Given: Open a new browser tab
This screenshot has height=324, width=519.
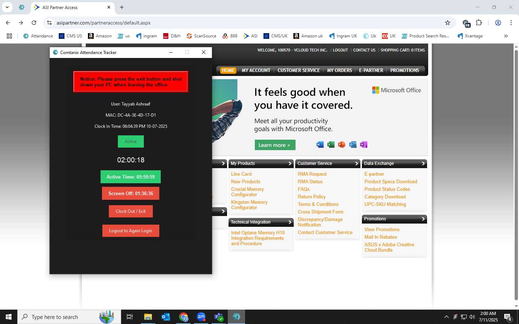Looking at the screenshot, I should click(x=122, y=7).
